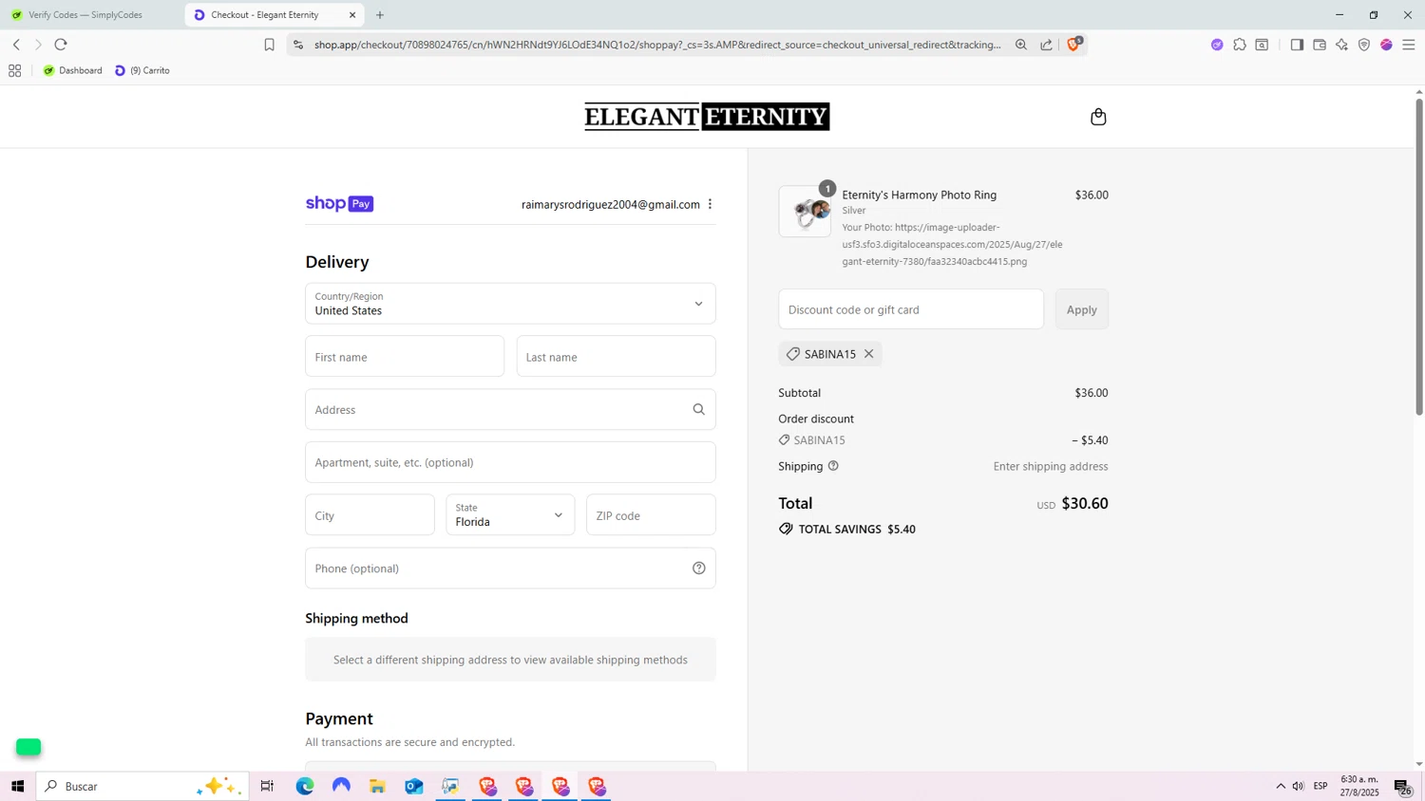Open File Explorer from taskbar
Image resolution: width=1425 pixels, height=801 pixels.
pos(377,786)
